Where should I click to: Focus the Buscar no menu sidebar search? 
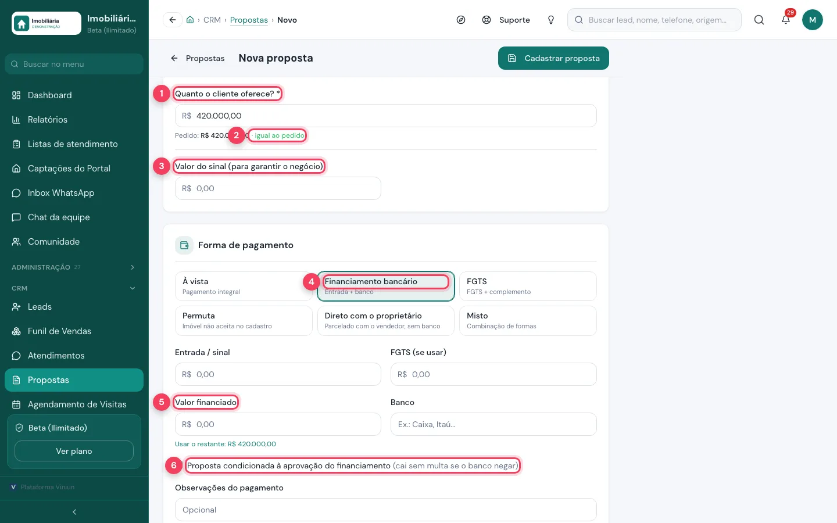coord(74,64)
